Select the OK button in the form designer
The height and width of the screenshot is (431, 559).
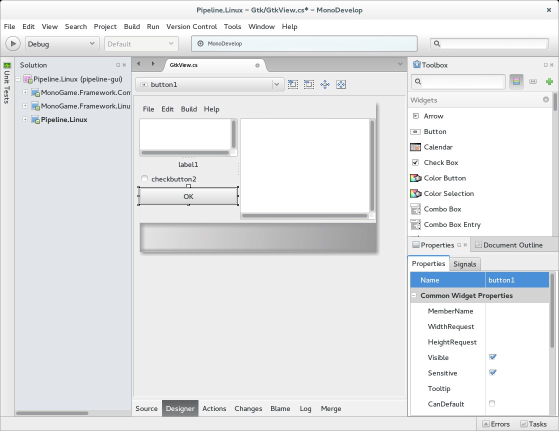tap(188, 196)
